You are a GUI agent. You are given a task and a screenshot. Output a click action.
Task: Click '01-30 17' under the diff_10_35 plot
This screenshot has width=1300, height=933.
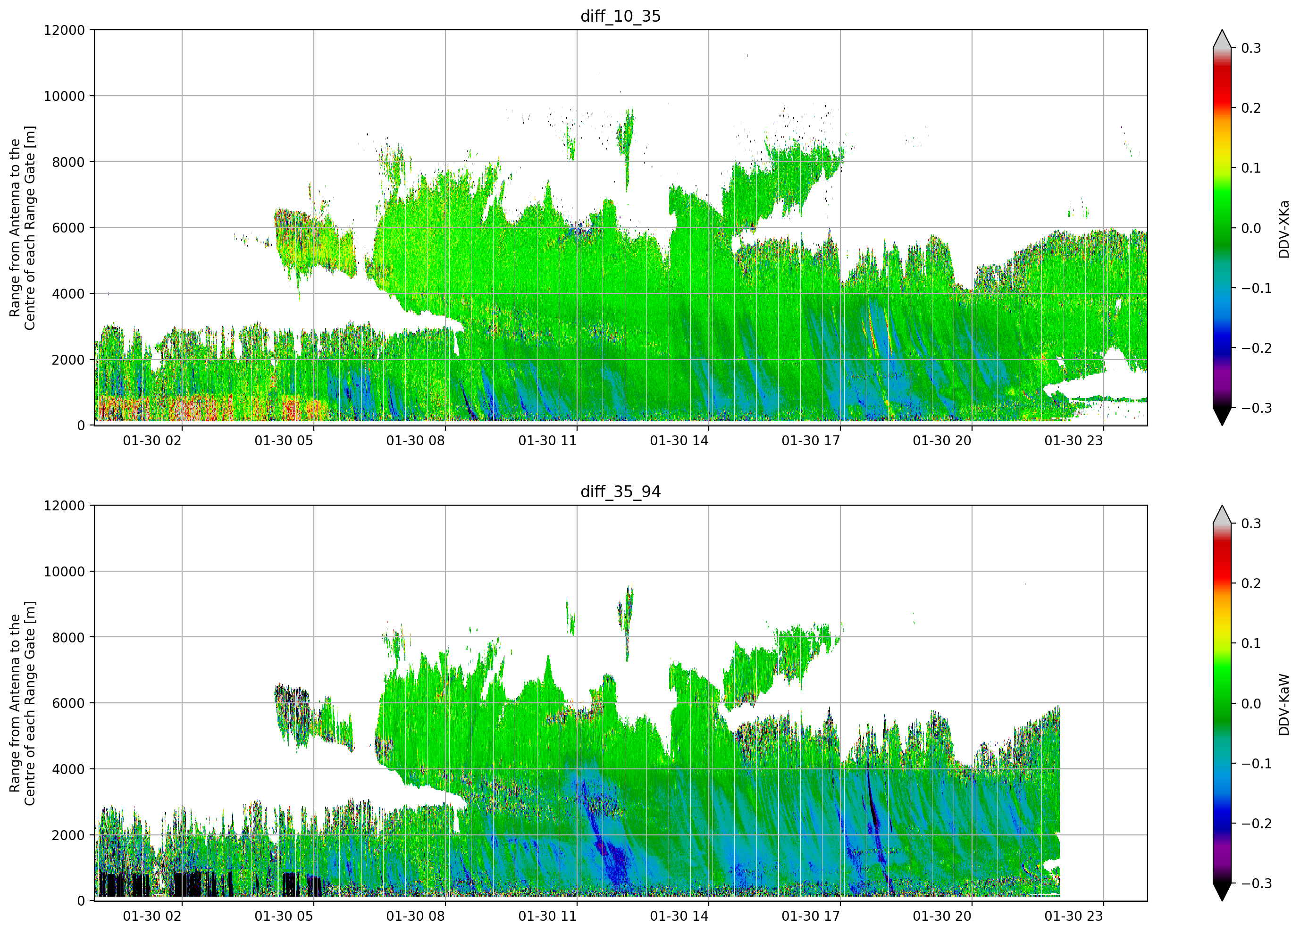pyautogui.click(x=811, y=441)
